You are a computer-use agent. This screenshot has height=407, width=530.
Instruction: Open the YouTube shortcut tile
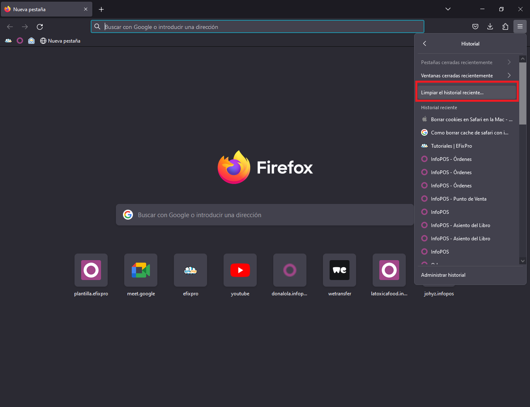pyautogui.click(x=240, y=271)
